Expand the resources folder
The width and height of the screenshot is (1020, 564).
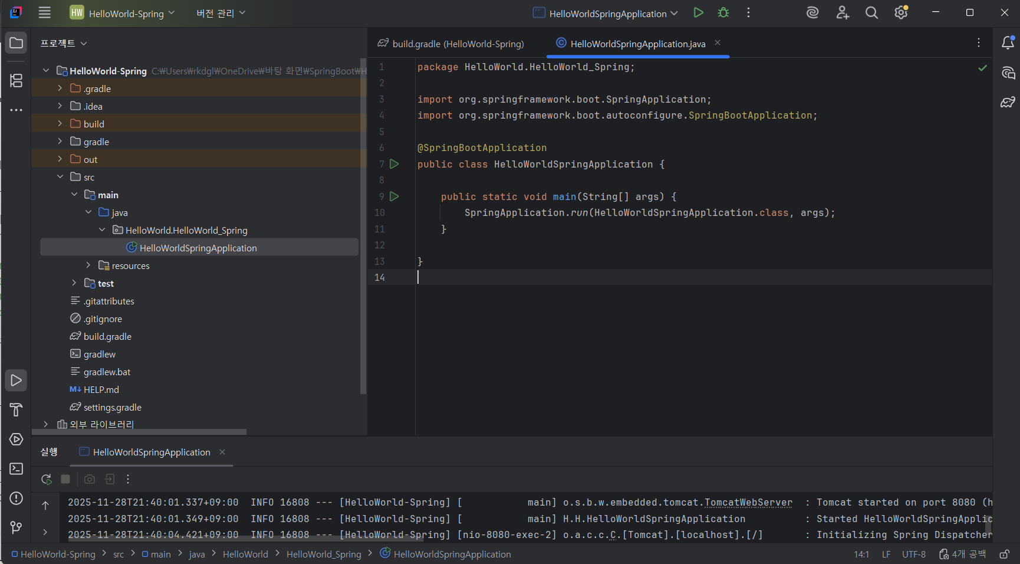(x=88, y=265)
